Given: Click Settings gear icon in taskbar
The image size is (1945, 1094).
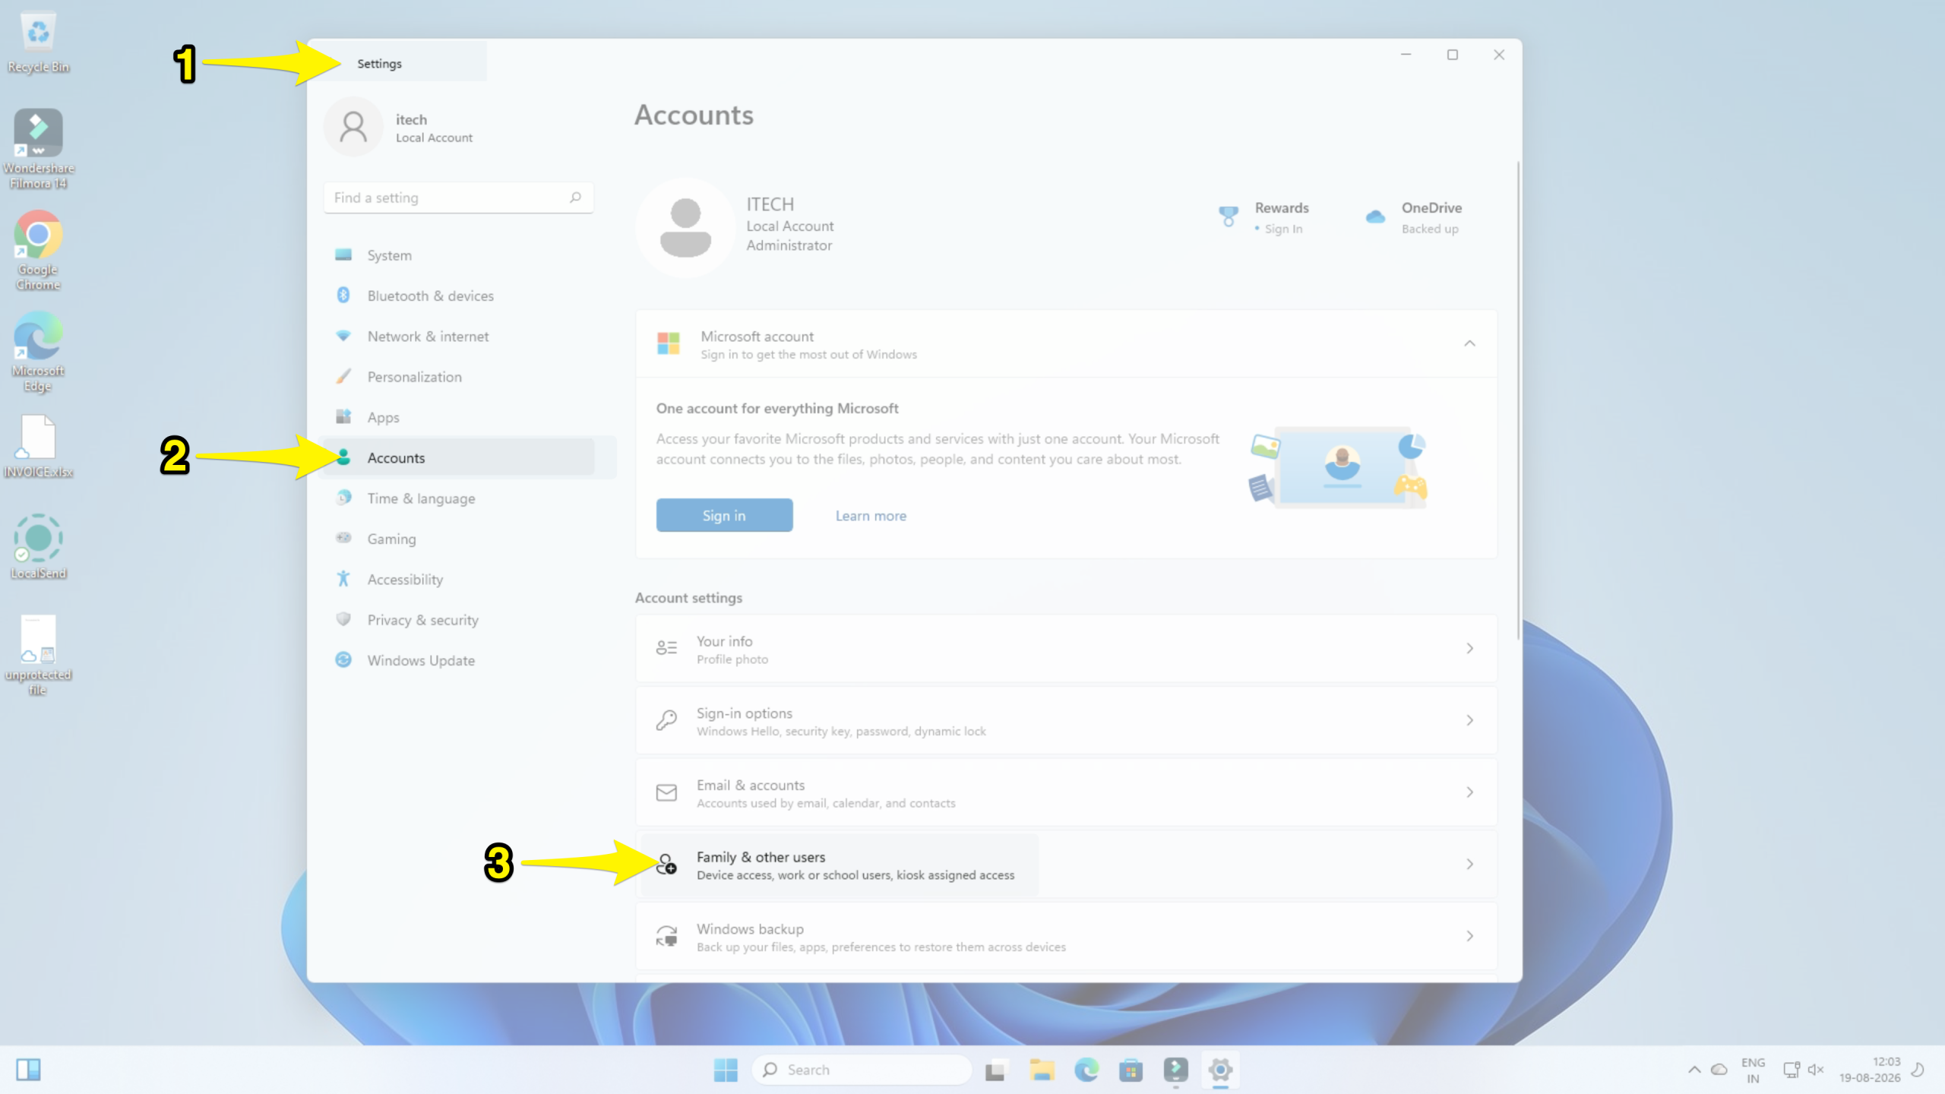Looking at the screenshot, I should [1220, 1070].
